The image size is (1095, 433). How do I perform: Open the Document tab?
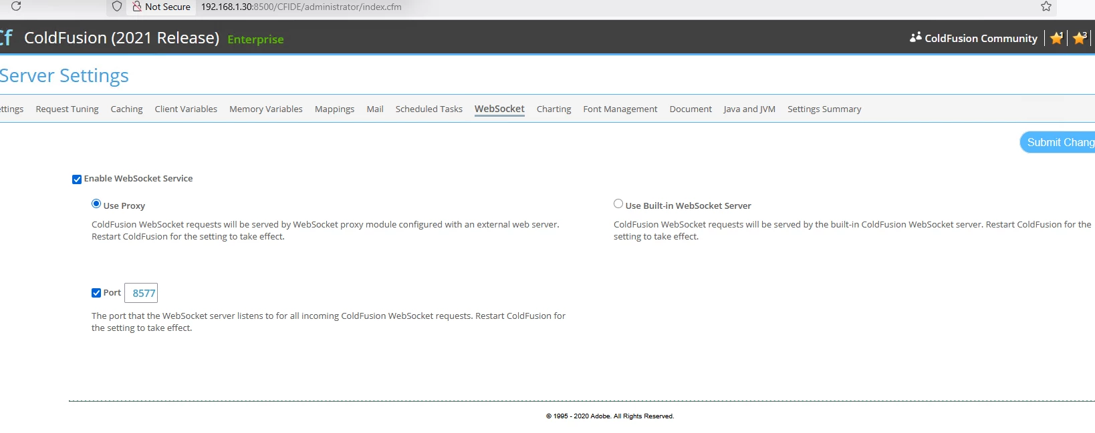pos(691,109)
